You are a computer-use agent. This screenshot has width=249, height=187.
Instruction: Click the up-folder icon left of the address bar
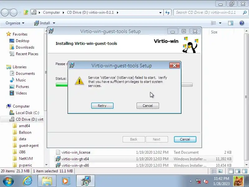26,12
